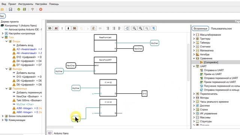
Task: Open the Помощь menu
Action: tap(54, 4)
